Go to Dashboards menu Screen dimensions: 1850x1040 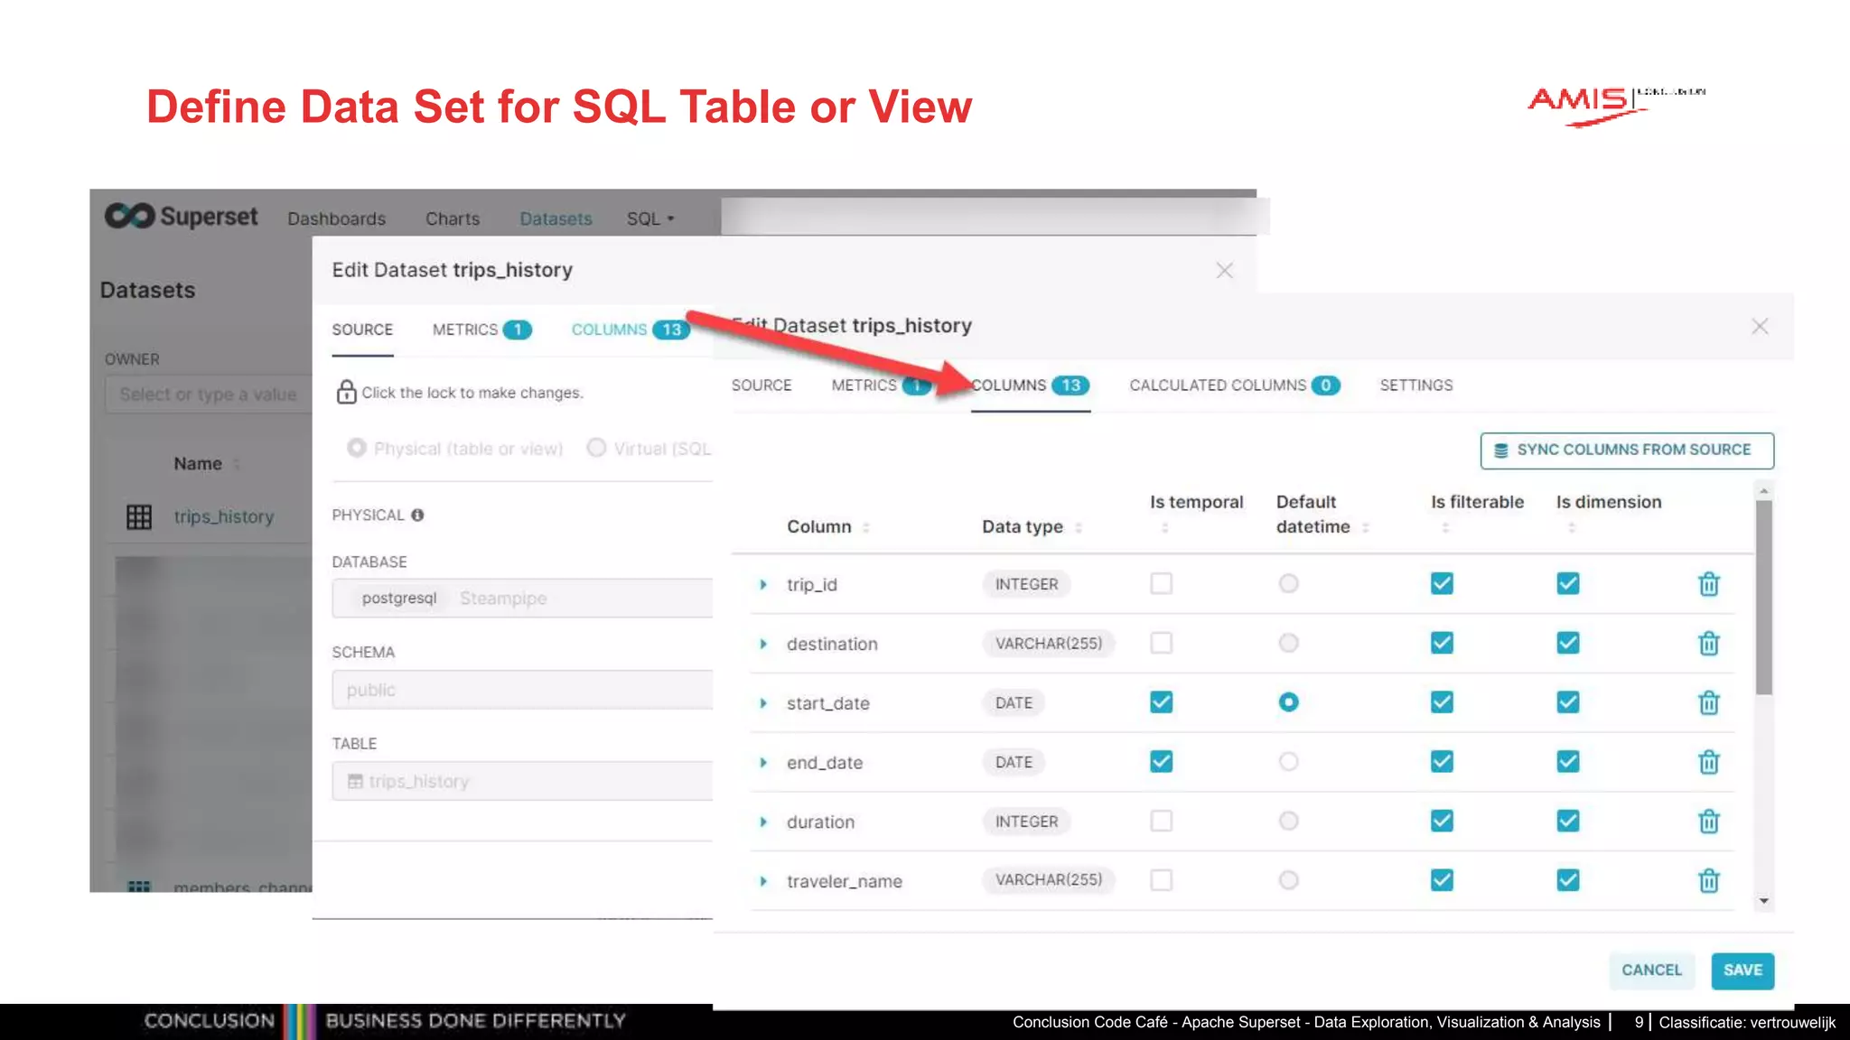[x=336, y=218]
